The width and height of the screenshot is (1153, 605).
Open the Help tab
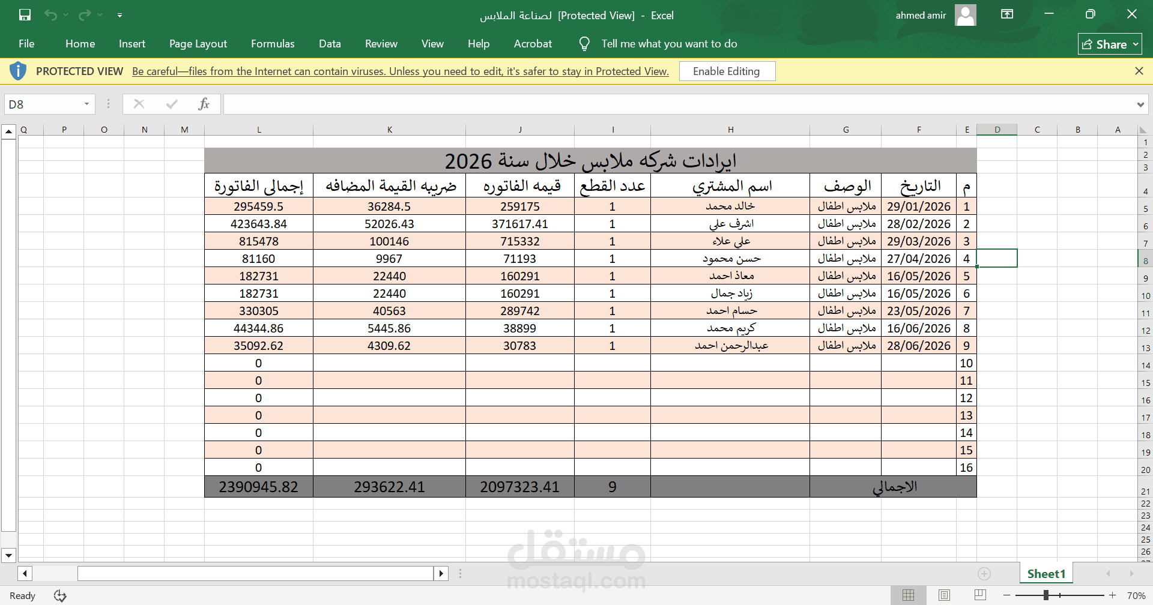(479, 44)
